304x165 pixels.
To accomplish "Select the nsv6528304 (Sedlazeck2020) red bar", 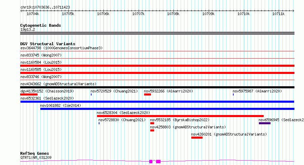I will tap(180, 116).
